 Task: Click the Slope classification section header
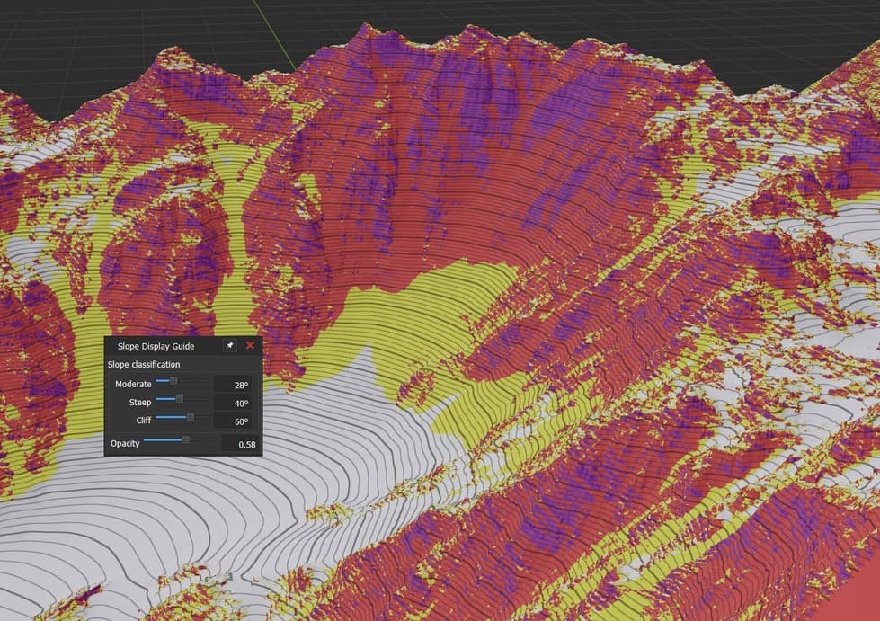144,365
